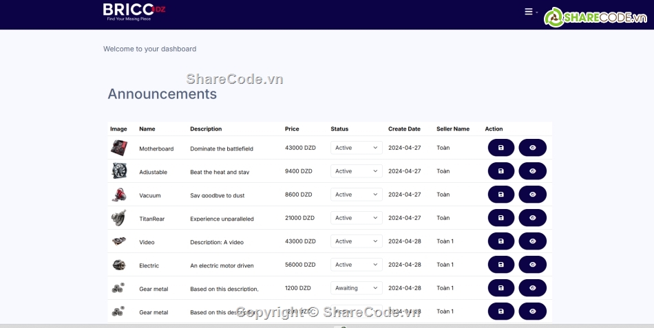Save the Video announcement row
This screenshot has width=654, height=328.
[x=500, y=241]
